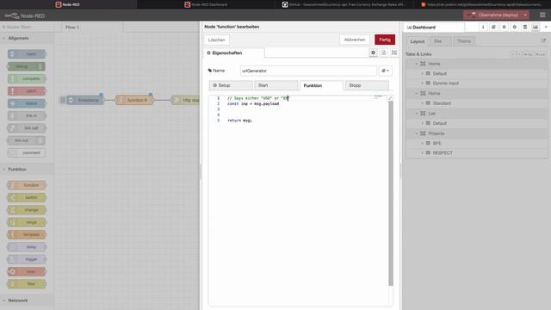Switch to Setup tab
551x310 pixels.
coord(231,85)
